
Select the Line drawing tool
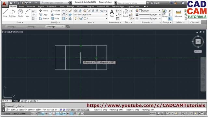tap(5, 13)
